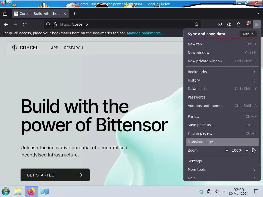This screenshot has height=197, width=263.
Task: Expand the More tools submenu
Action: click(222, 170)
